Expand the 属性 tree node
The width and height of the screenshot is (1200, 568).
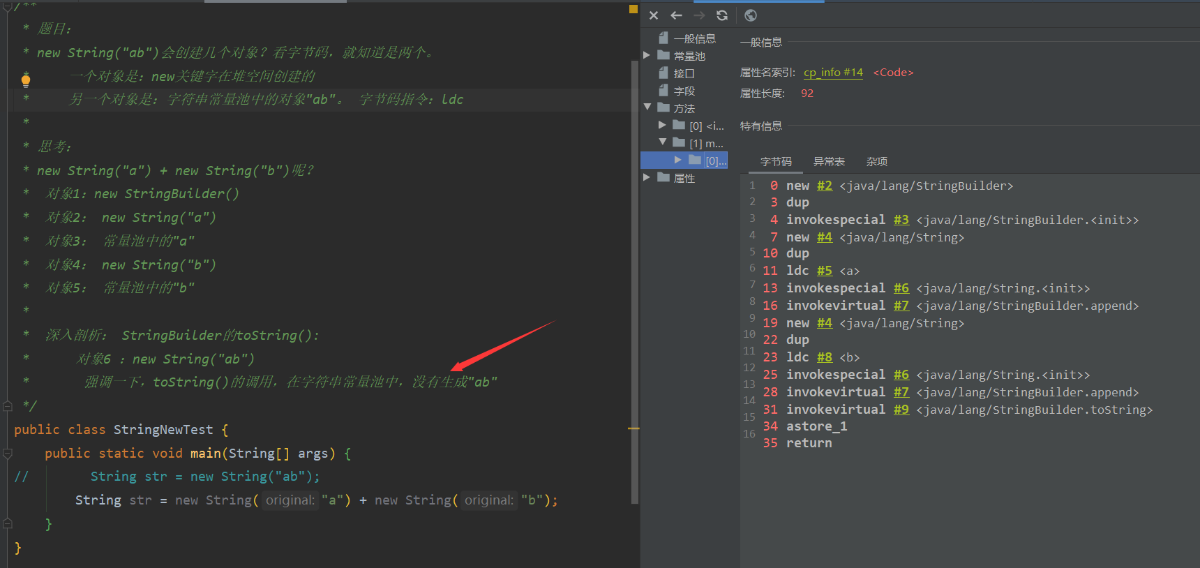[647, 177]
